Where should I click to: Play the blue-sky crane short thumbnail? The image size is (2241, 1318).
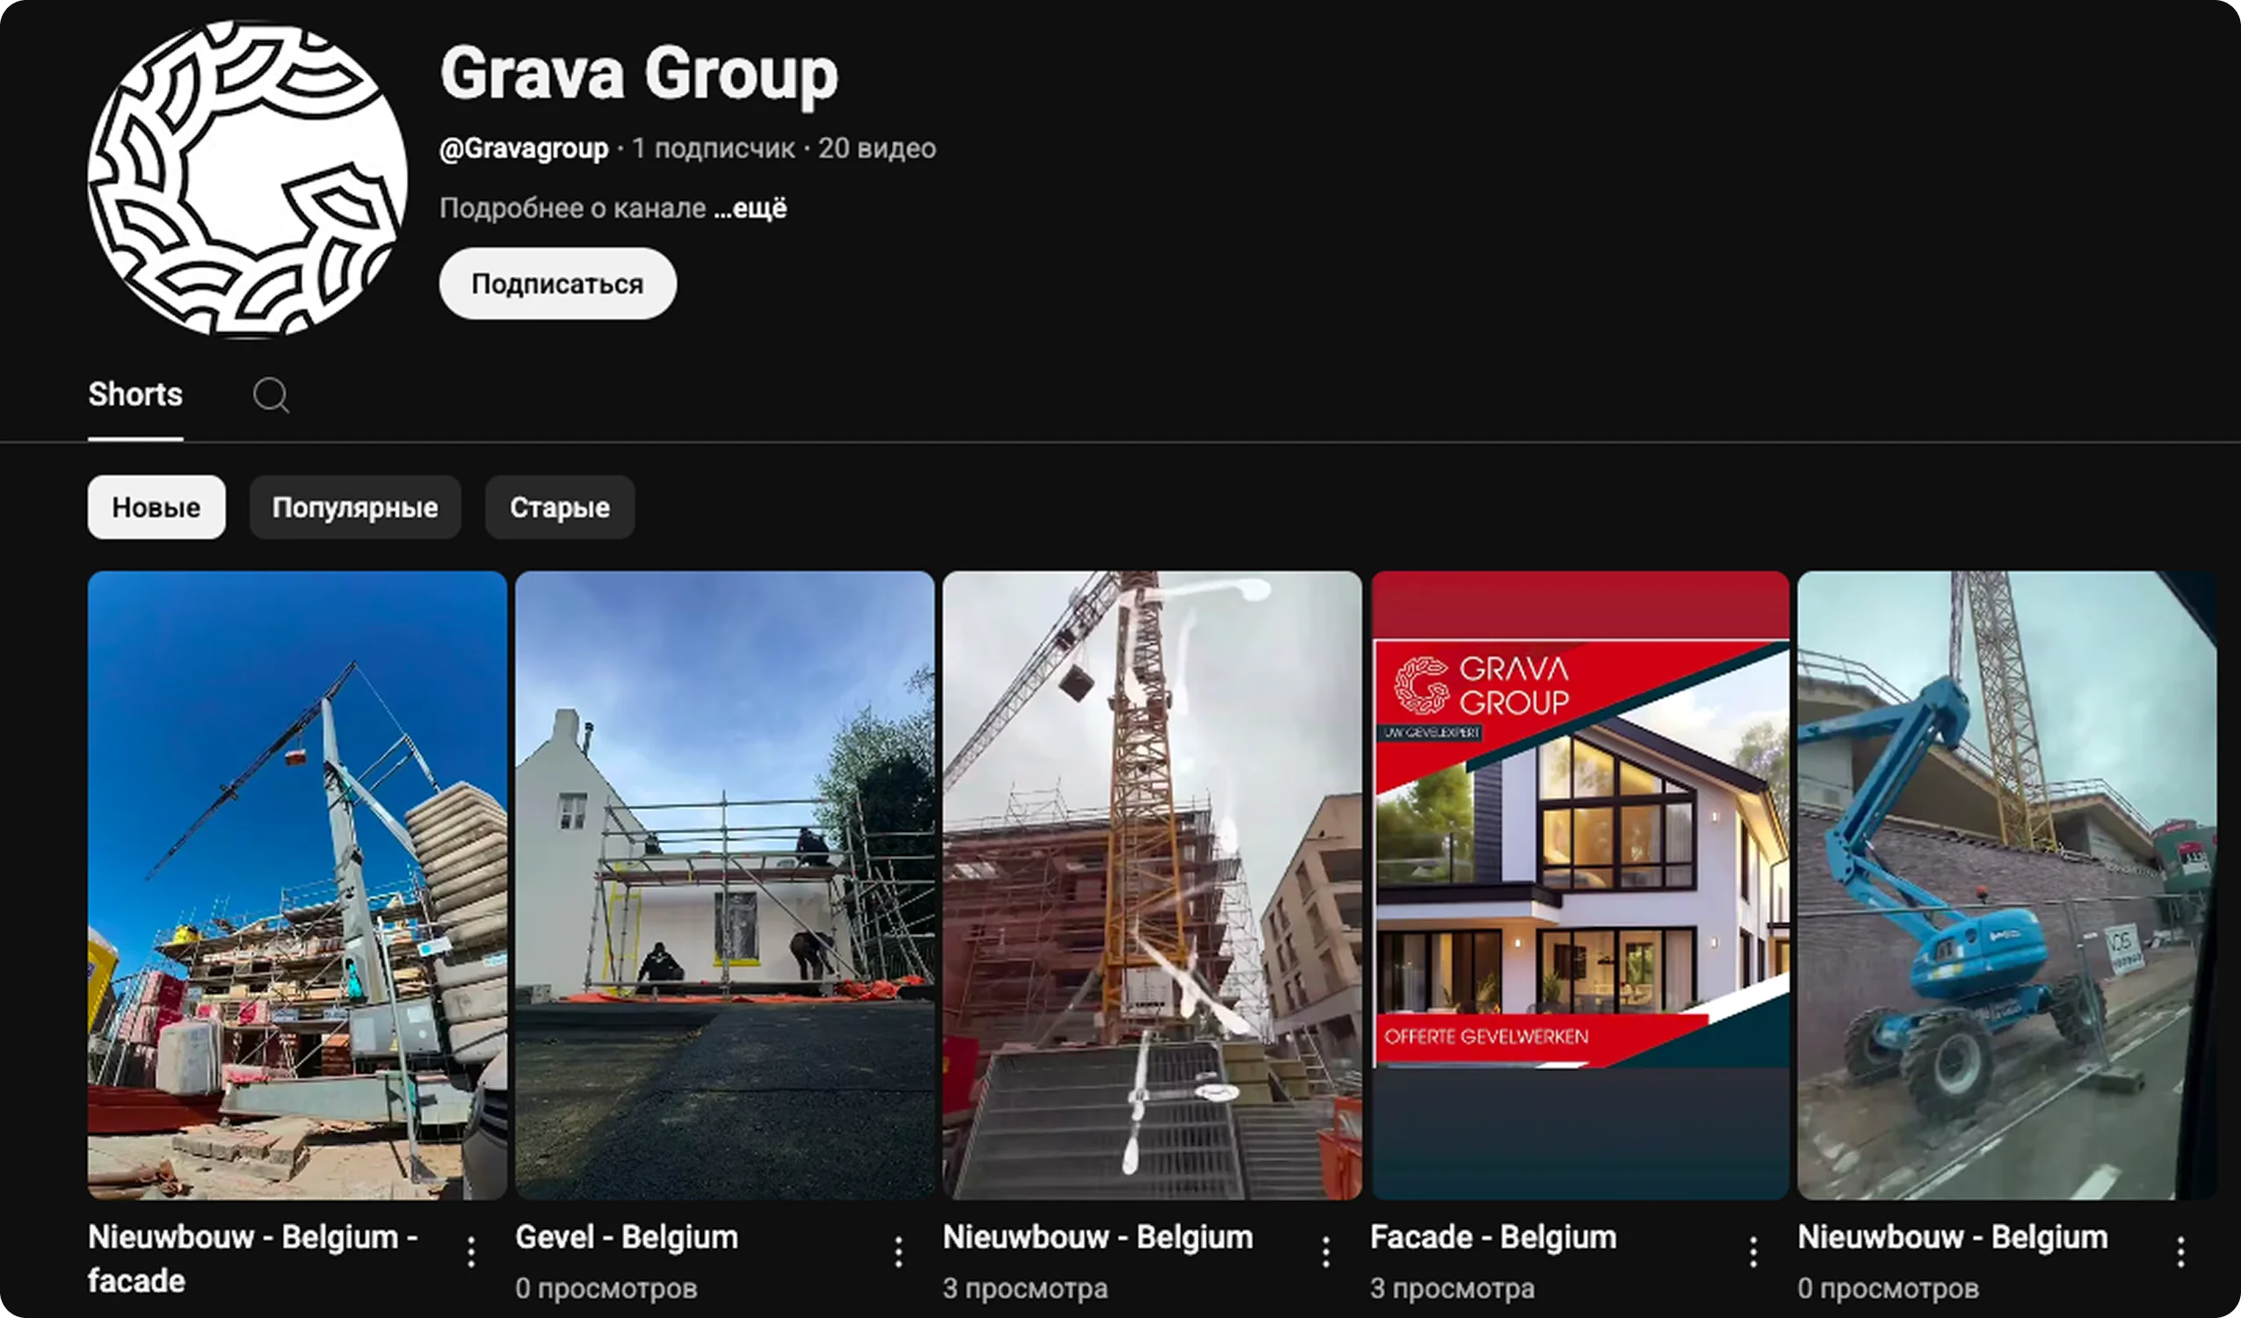[297, 885]
